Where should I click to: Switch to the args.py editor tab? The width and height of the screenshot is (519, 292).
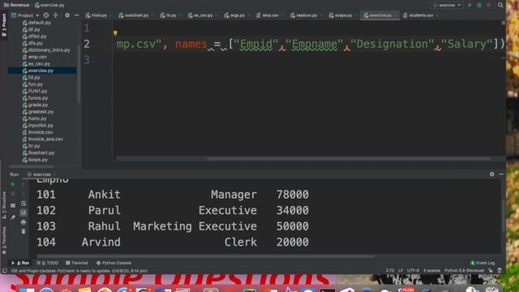(x=237, y=15)
